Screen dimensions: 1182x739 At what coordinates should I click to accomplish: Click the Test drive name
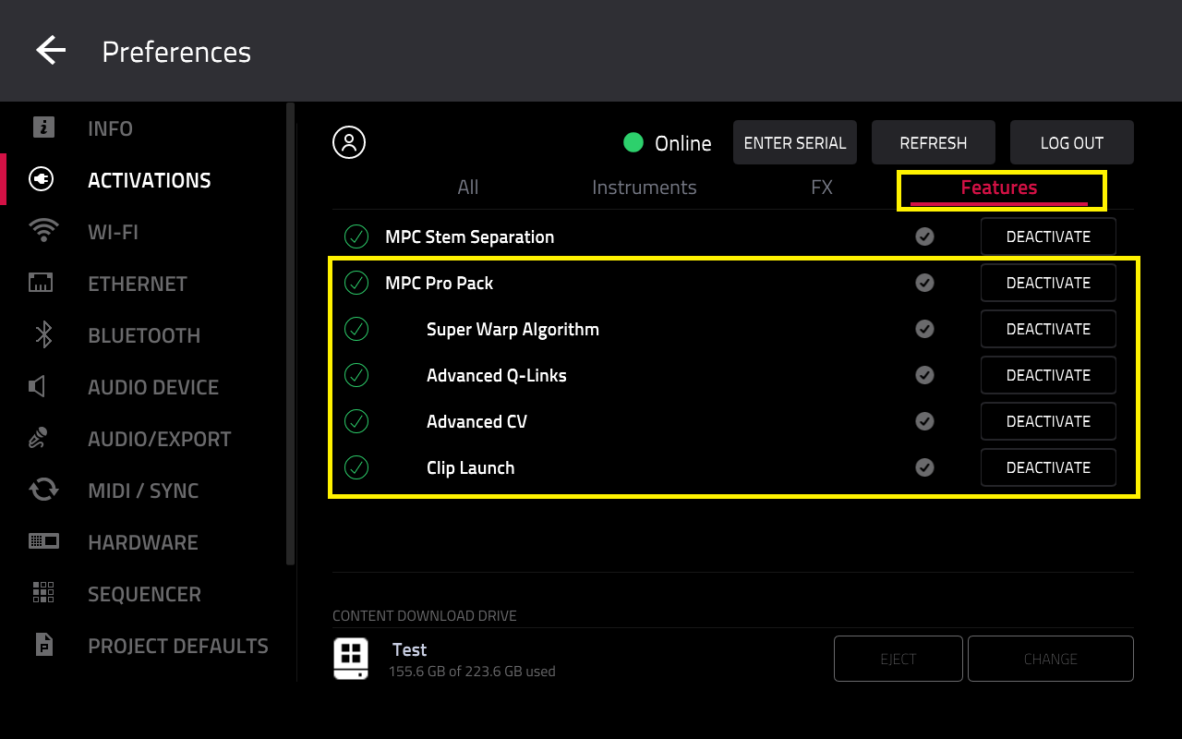click(409, 649)
